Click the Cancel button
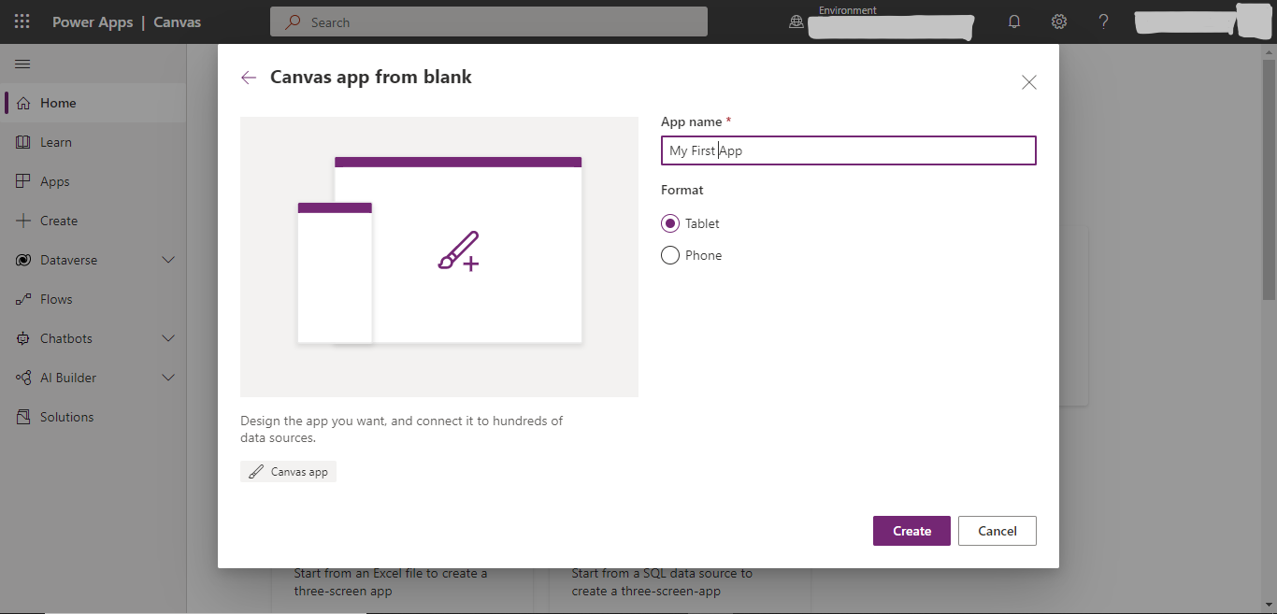The image size is (1277, 614). click(x=997, y=531)
